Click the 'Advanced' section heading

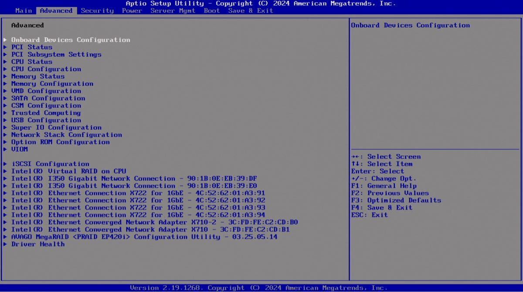pos(27,25)
